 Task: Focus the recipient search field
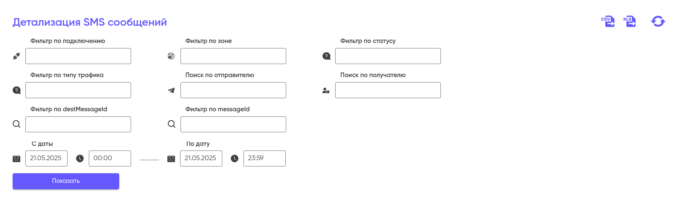click(x=388, y=90)
